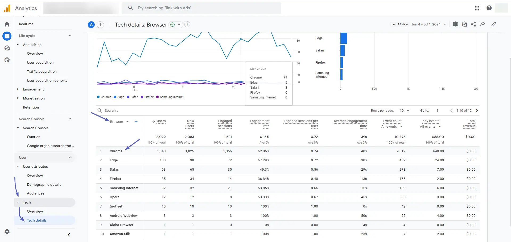Click the Analytics logo

click(x=7, y=8)
